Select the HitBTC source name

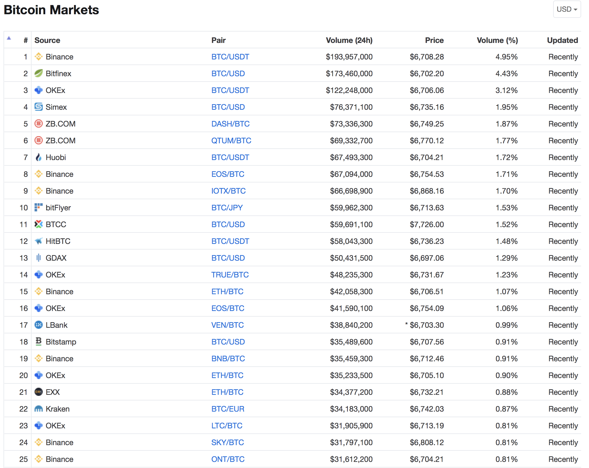point(58,241)
